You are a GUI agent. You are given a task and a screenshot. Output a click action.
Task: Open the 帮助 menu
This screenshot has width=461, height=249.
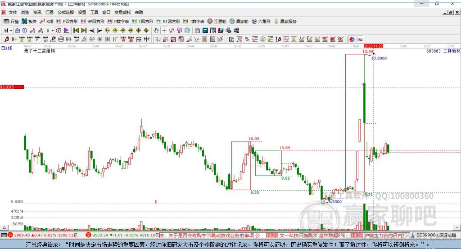(139, 12)
